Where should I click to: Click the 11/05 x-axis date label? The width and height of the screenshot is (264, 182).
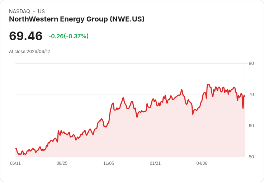pyautogui.click(x=109, y=163)
